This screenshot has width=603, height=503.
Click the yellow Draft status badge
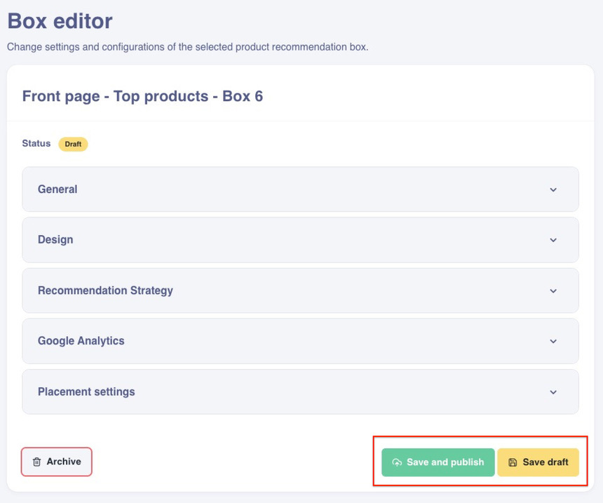pyautogui.click(x=73, y=144)
